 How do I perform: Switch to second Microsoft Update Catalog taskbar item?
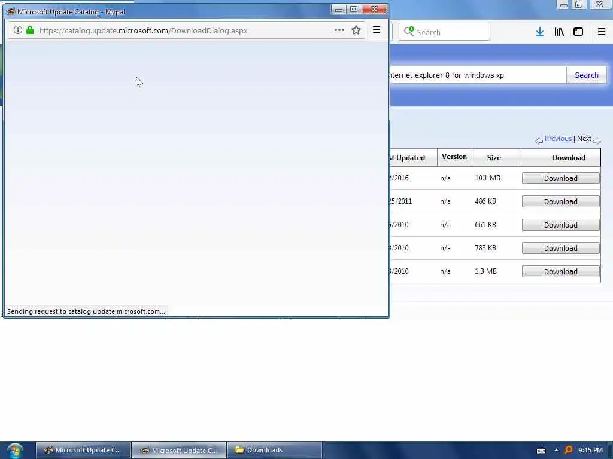click(x=179, y=450)
